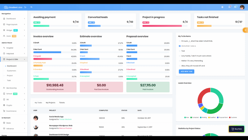Toggle the New legend in Leads Overview

[x=187, y=118]
